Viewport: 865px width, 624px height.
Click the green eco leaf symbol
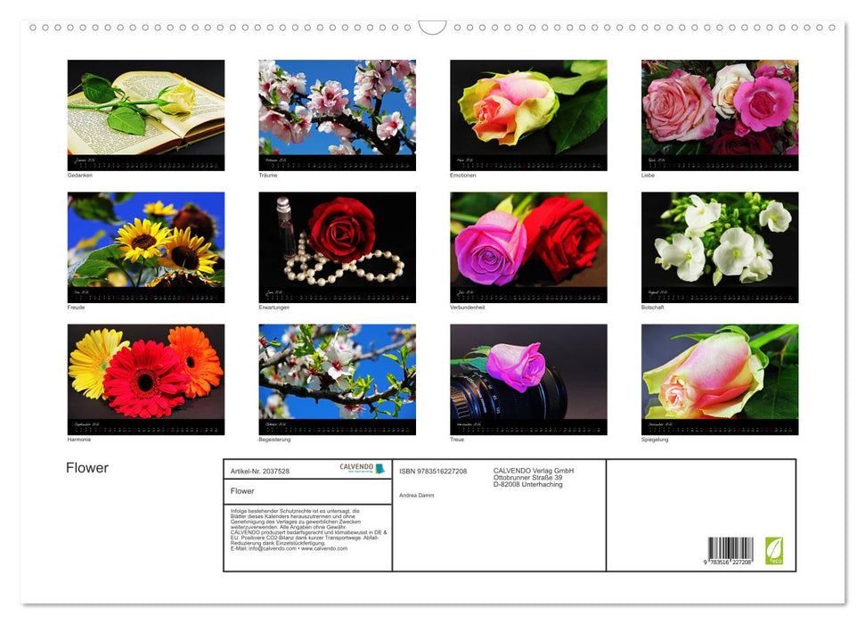(x=774, y=548)
